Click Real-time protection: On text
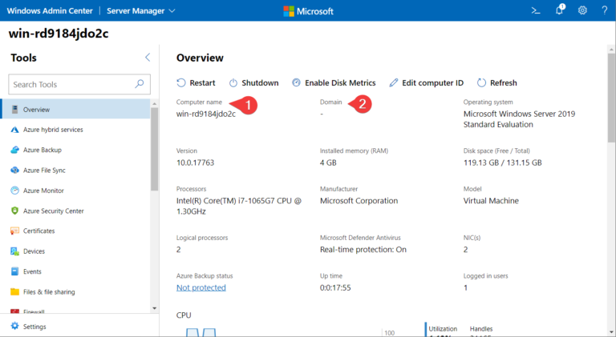The width and height of the screenshot is (616, 337). (363, 249)
